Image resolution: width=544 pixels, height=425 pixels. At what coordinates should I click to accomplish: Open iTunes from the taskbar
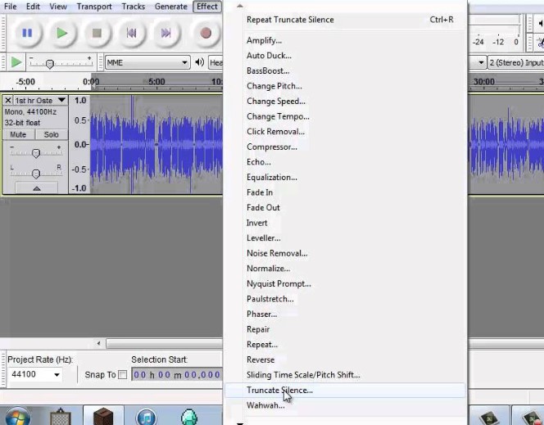pyautogui.click(x=146, y=416)
